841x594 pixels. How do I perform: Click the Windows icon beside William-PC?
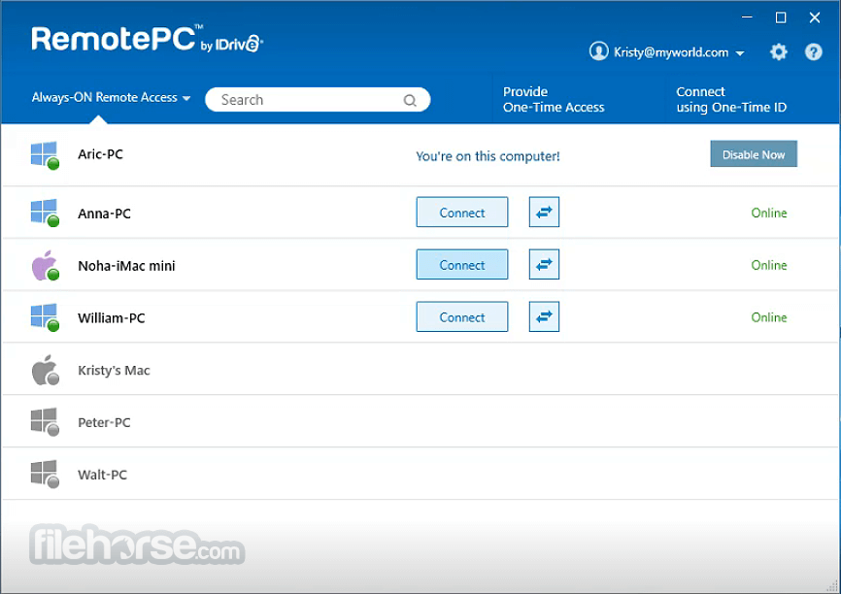click(45, 317)
